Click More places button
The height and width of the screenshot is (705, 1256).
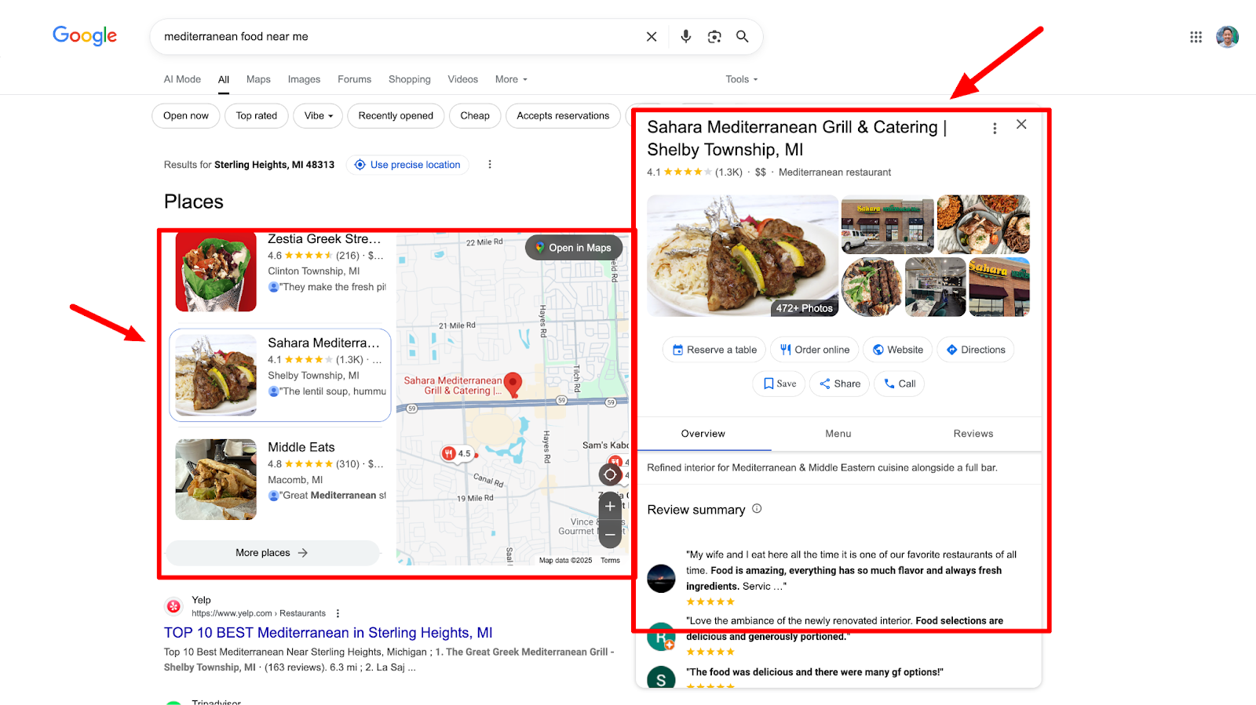272,553
